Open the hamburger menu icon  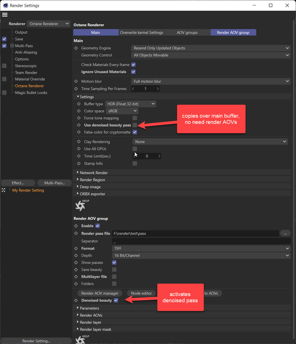[x=5, y=15]
